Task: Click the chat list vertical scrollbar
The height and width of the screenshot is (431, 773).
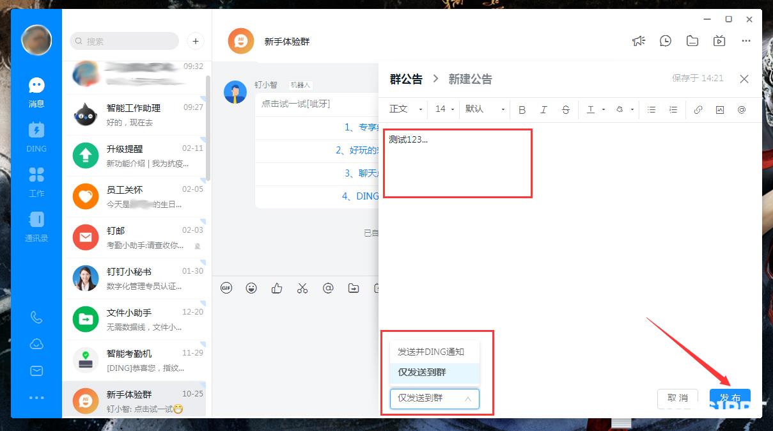Action: coord(208,128)
